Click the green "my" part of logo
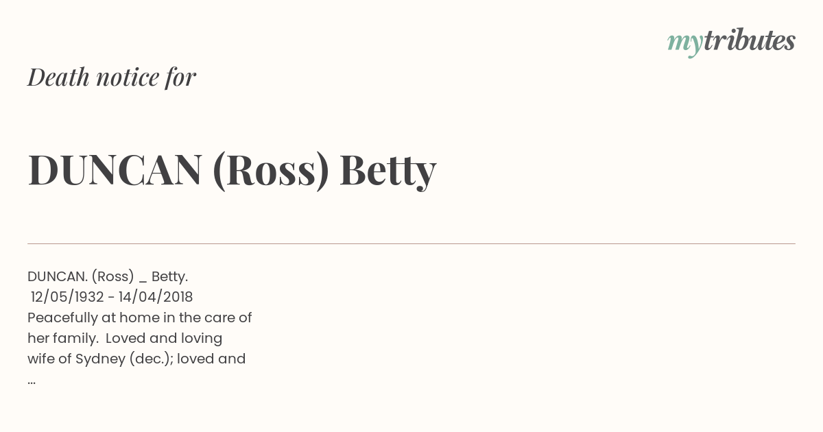 pyautogui.click(x=685, y=44)
